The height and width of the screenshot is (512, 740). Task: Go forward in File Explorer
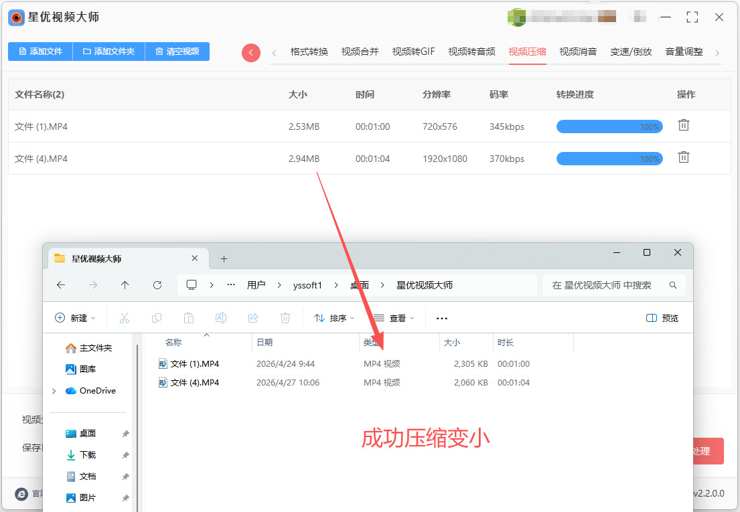[x=93, y=284]
